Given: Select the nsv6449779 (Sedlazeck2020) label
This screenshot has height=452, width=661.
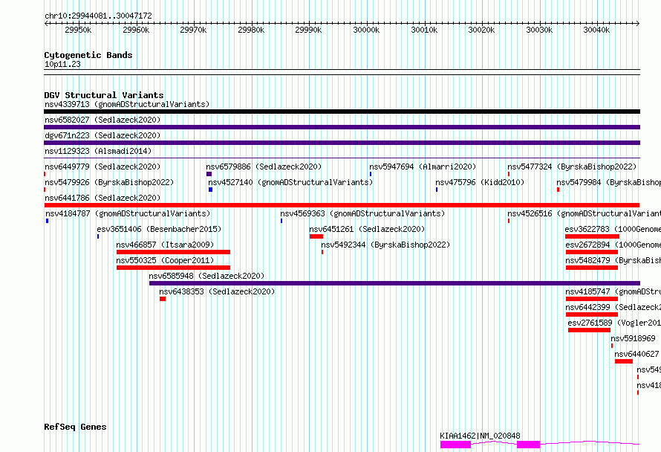Looking at the screenshot, I should tap(102, 167).
